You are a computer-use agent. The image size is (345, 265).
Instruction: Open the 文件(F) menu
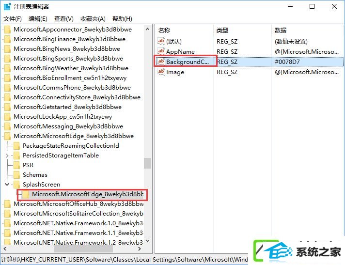(x=13, y=19)
